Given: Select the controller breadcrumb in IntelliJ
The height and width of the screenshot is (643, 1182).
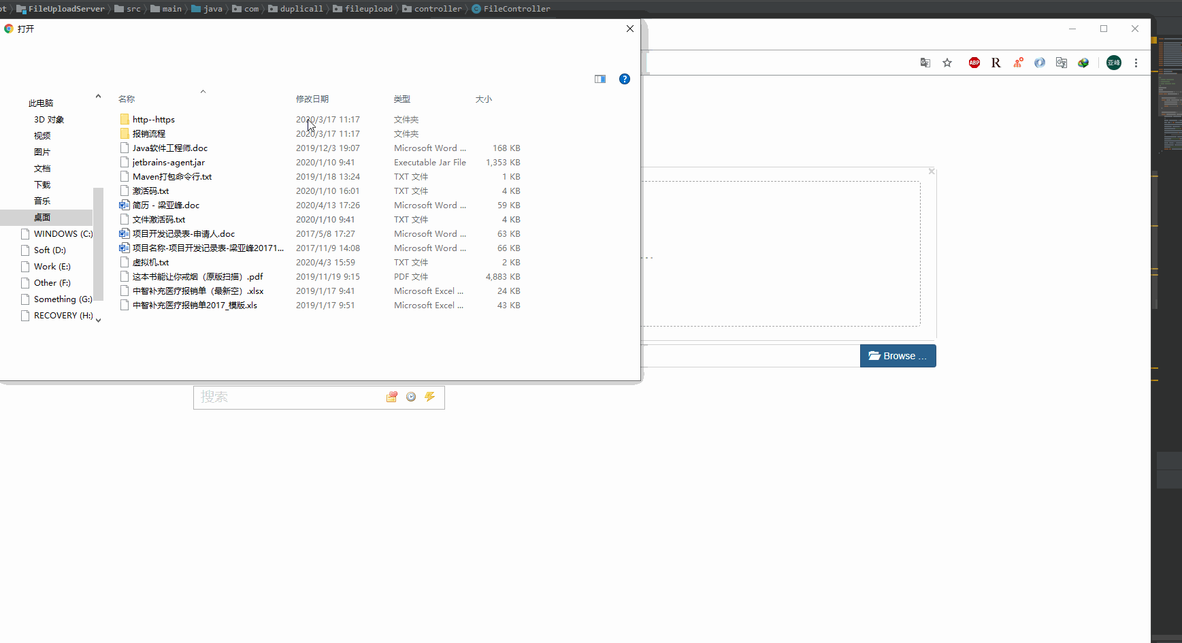Looking at the screenshot, I should 438,8.
